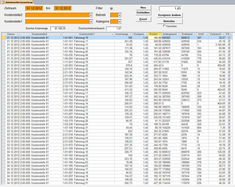Toggle Filt checkbox for row with Kosten 517,65
Viewport: 235px width, 187px height.
click(x=229, y=62)
